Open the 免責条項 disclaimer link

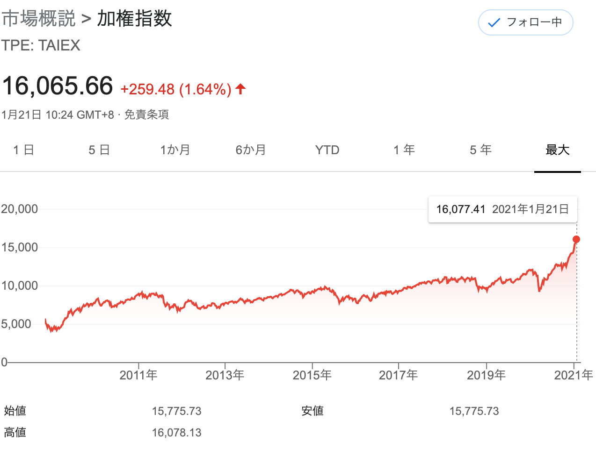146,115
